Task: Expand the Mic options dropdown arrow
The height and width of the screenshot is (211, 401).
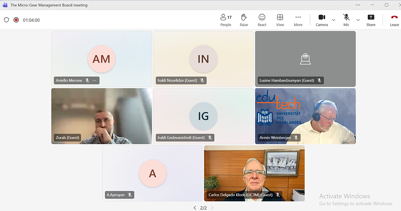Action: pos(358,20)
